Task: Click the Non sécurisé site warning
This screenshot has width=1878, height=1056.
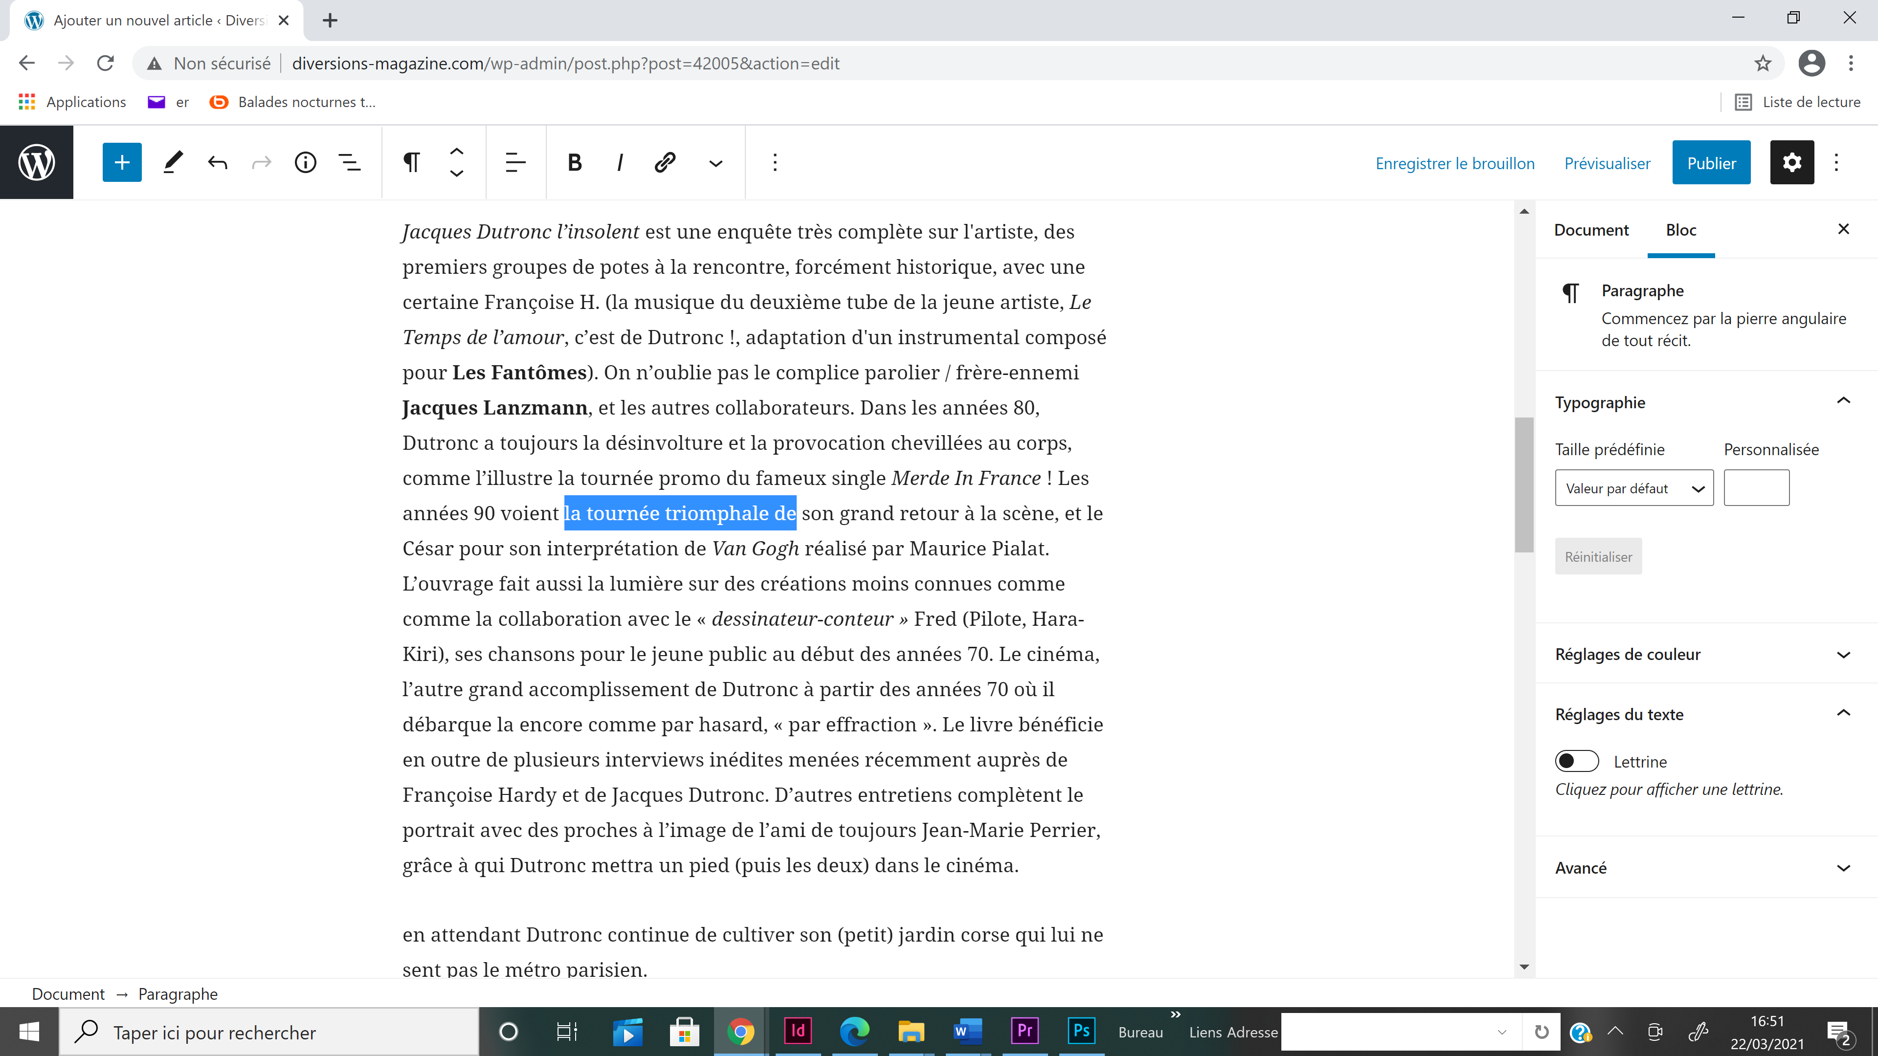Action: (x=208, y=64)
